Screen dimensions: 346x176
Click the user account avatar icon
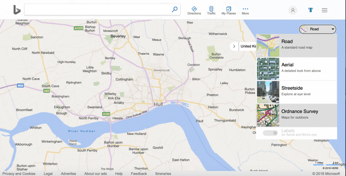pyautogui.click(x=293, y=10)
